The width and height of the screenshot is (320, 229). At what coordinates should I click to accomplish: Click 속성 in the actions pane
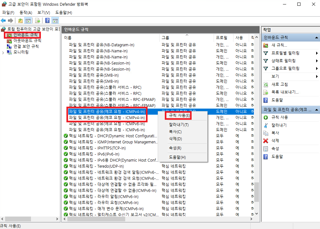pyautogui.click(x=275, y=149)
